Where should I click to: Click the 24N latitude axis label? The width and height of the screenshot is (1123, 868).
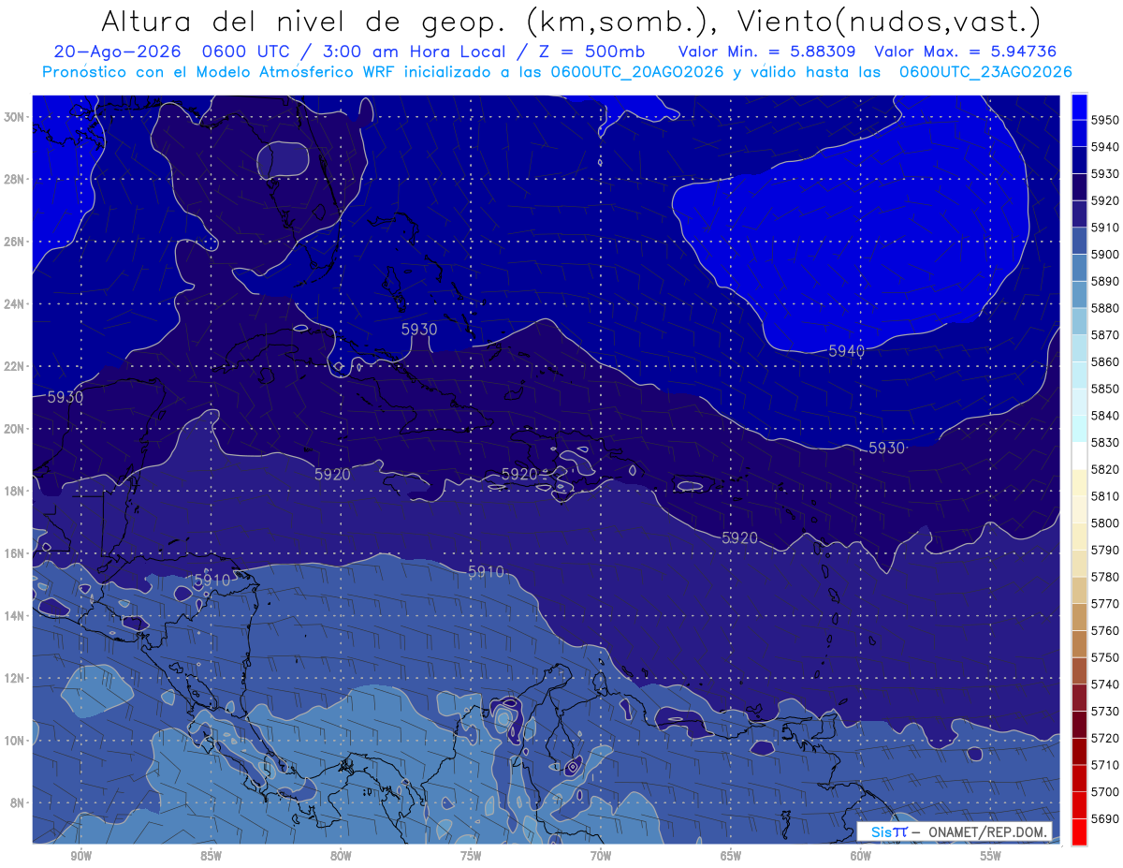pos(14,304)
